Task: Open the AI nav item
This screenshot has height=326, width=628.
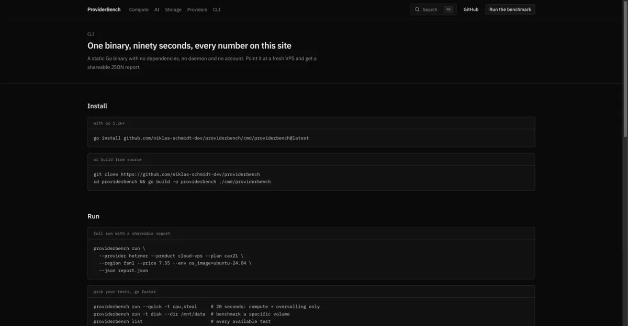Action: 156,9
